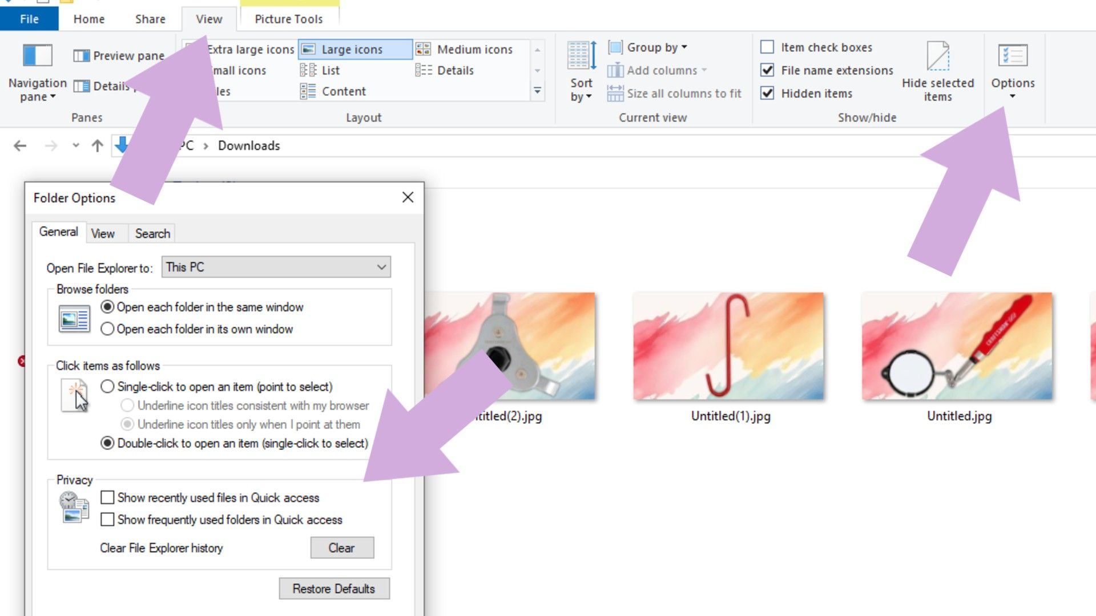Image resolution: width=1096 pixels, height=616 pixels.
Task: Select Double-click to open an item
Action: coord(107,443)
